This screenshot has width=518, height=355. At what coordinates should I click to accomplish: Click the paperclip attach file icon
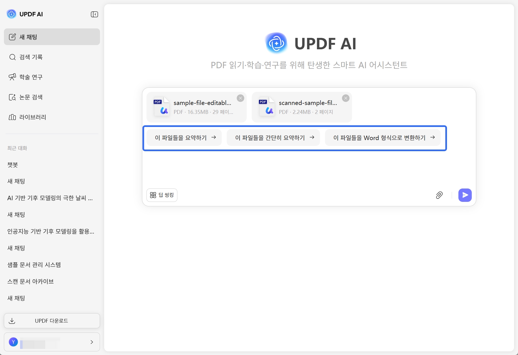439,195
